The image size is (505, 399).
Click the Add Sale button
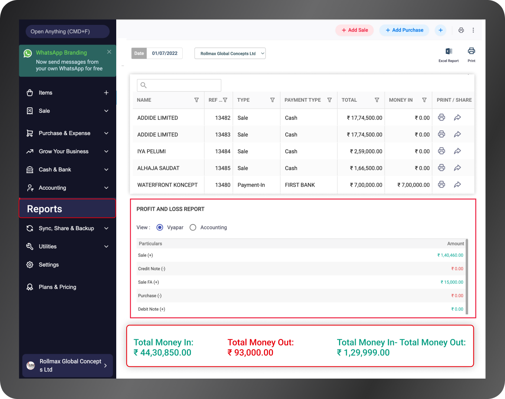355,30
